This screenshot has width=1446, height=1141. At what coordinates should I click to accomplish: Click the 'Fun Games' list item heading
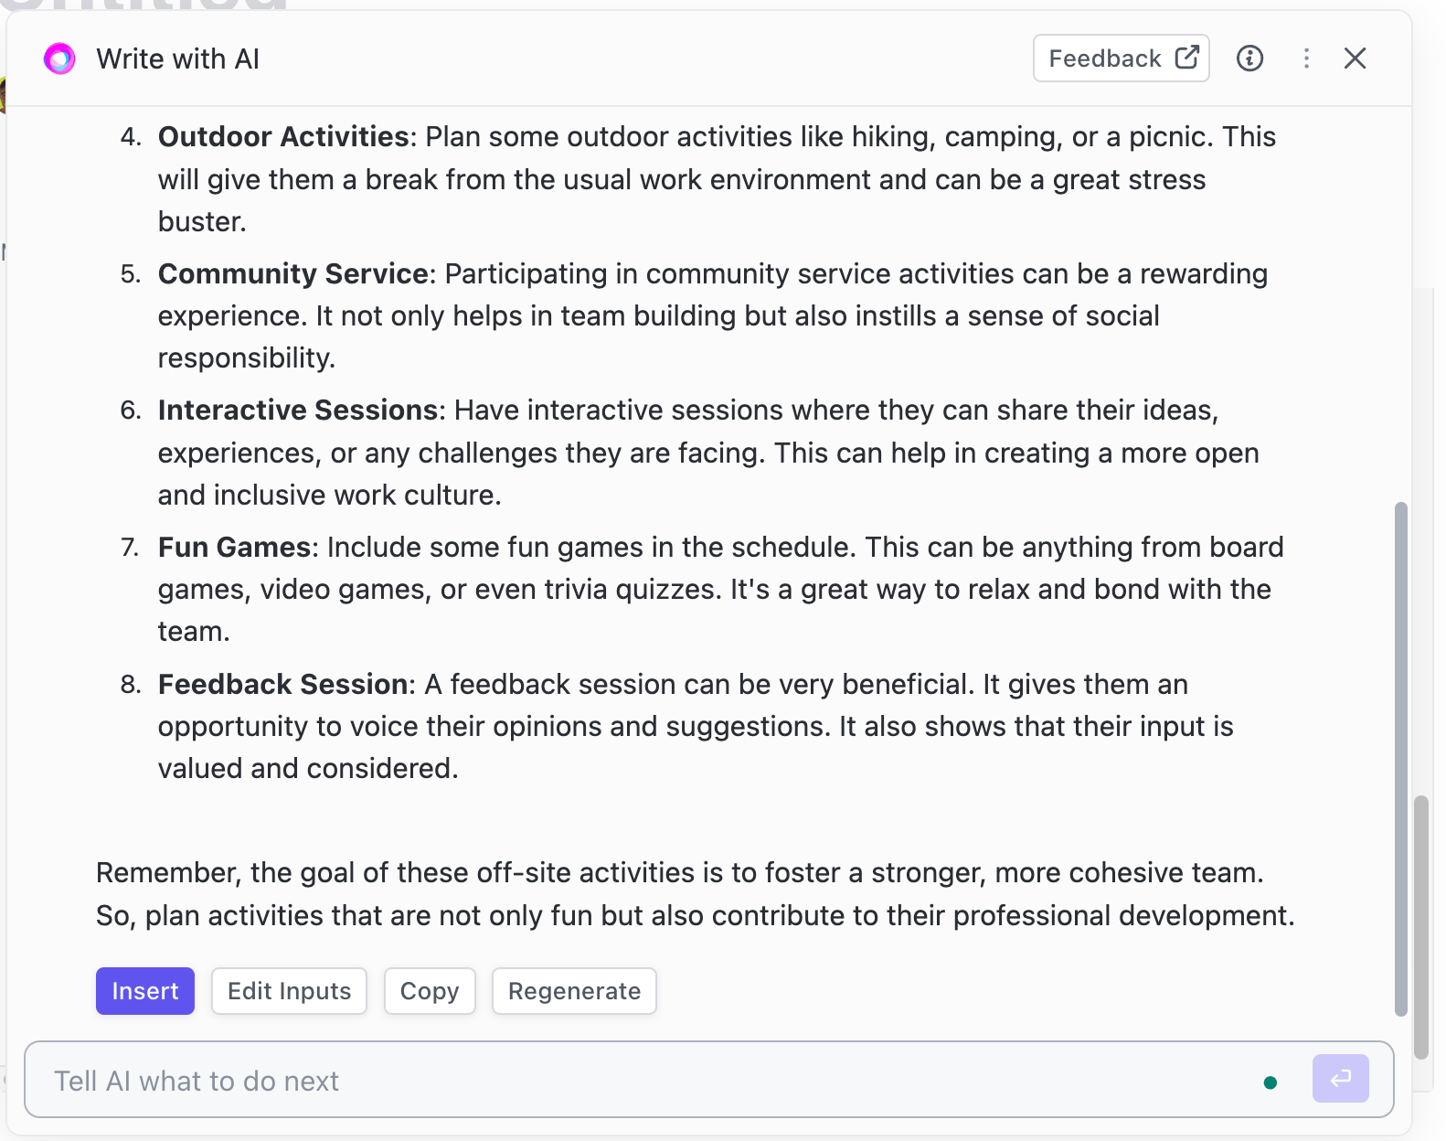click(x=234, y=548)
